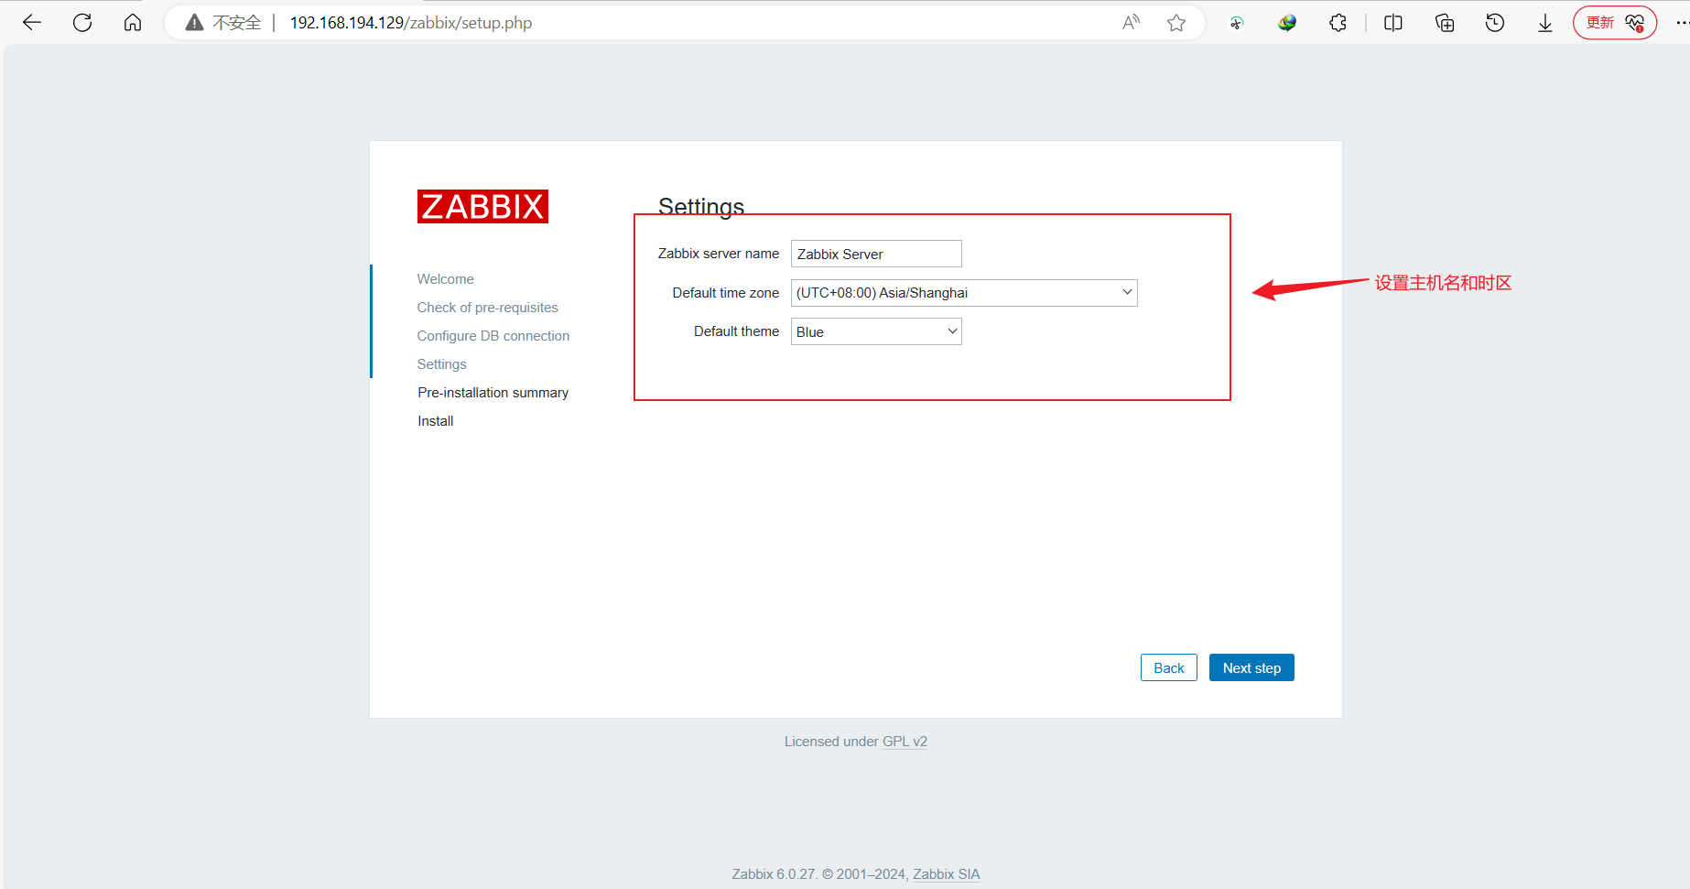Reload the page with the refresh icon
The width and height of the screenshot is (1690, 889).
(x=82, y=23)
